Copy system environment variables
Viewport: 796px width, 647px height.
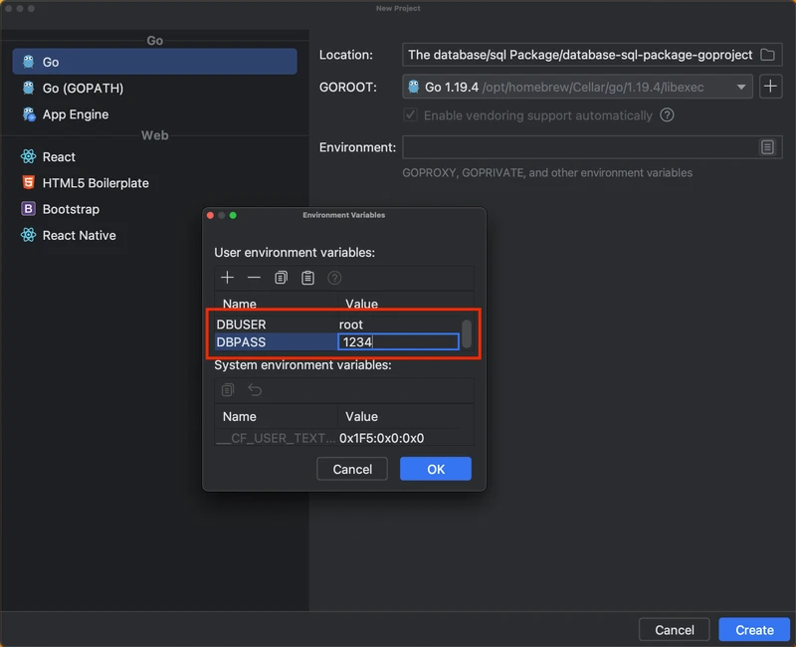click(x=228, y=390)
